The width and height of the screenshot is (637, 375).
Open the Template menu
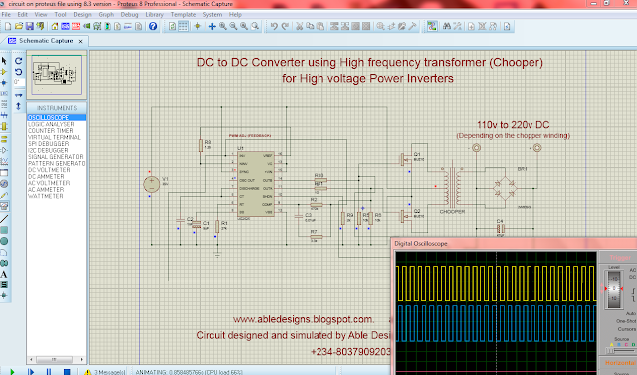pos(183,14)
